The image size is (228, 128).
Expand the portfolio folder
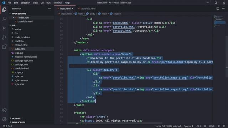point(19,41)
